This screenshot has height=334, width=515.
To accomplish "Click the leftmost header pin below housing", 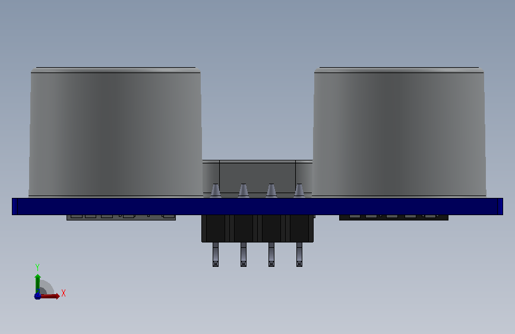I will tap(216, 254).
